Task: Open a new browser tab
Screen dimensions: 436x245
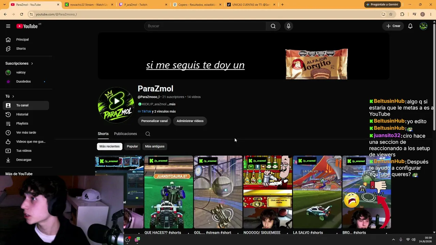Action: click(282, 5)
